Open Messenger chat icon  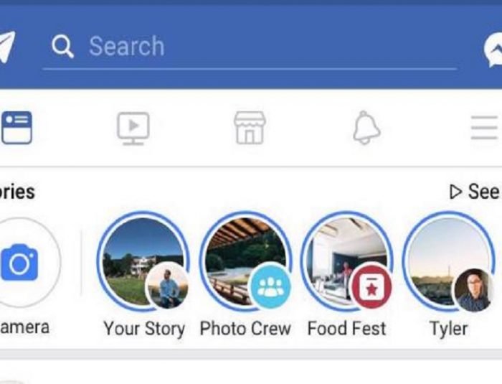pyautogui.click(x=493, y=49)
